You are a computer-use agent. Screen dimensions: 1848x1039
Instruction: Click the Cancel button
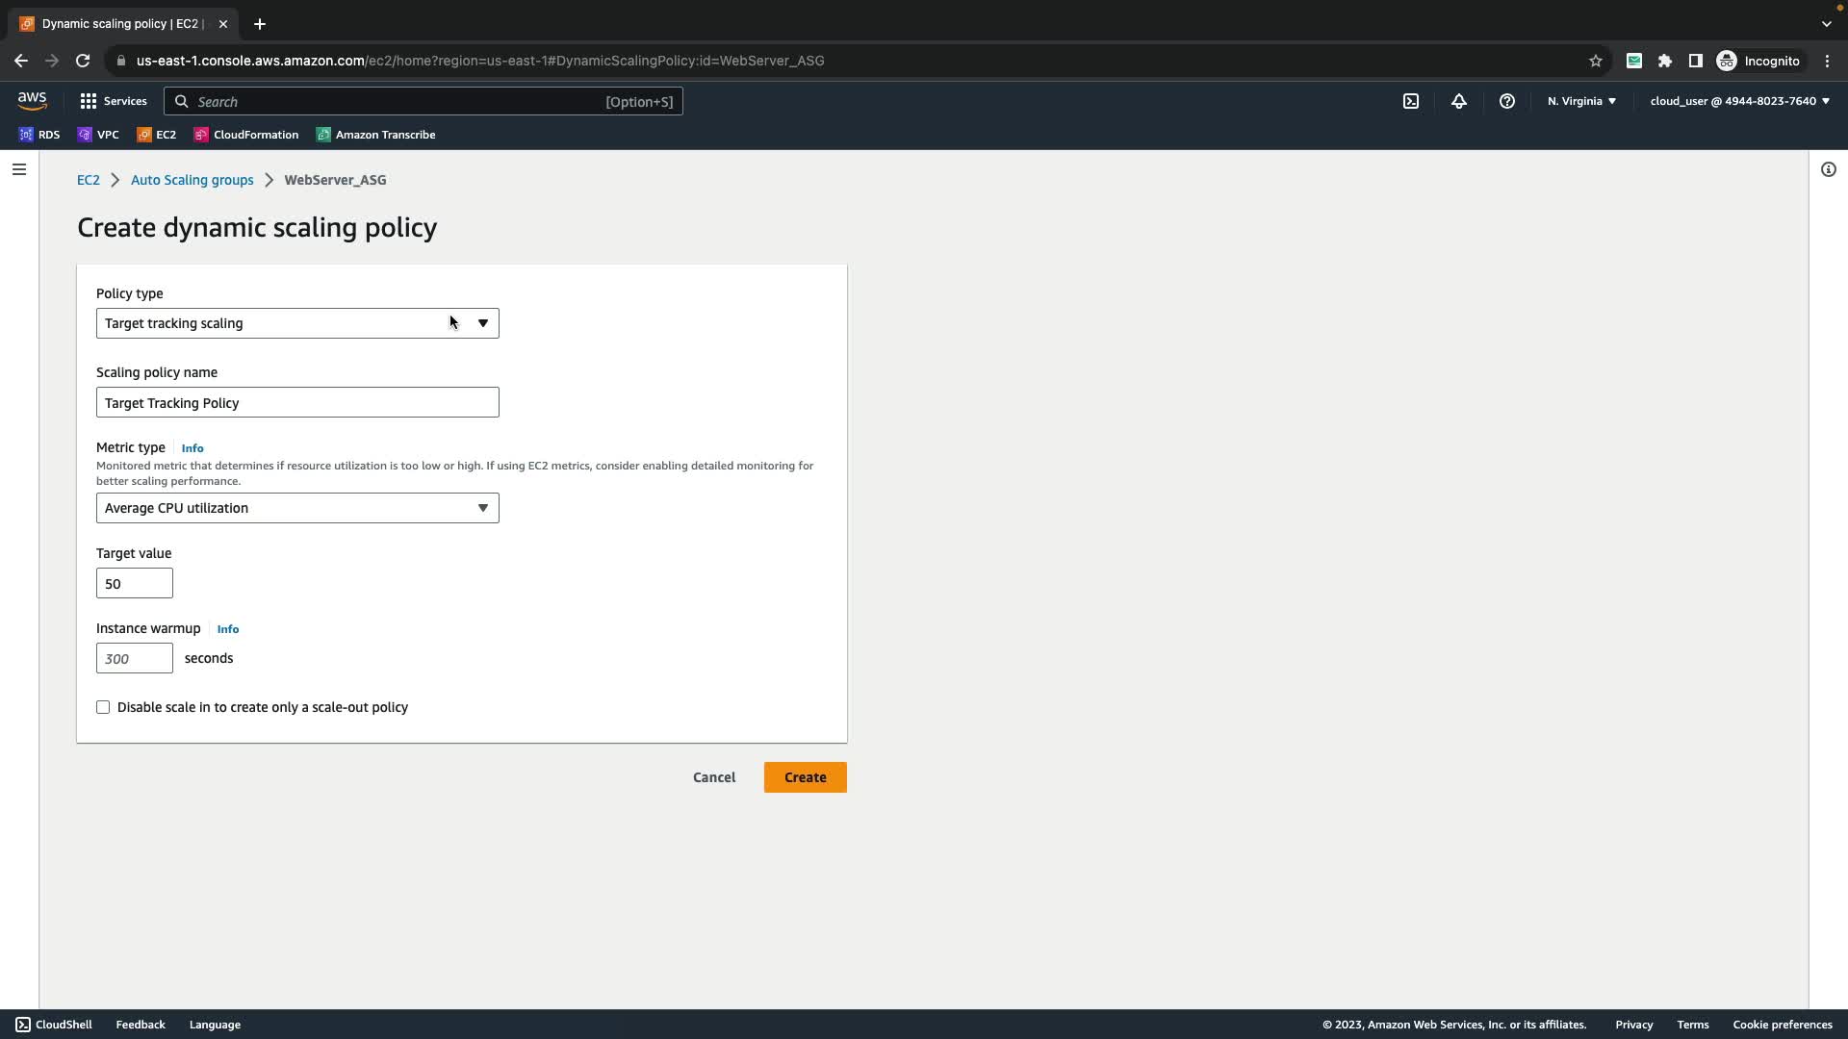[x=713, y=777]
